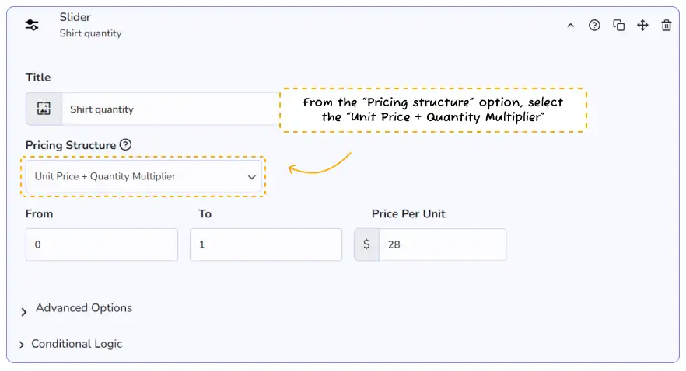Image resolution: width=686 pixels, height=371 pixels.
Task: Open the Pricing Structure dropdown
Action: (144, 177)
